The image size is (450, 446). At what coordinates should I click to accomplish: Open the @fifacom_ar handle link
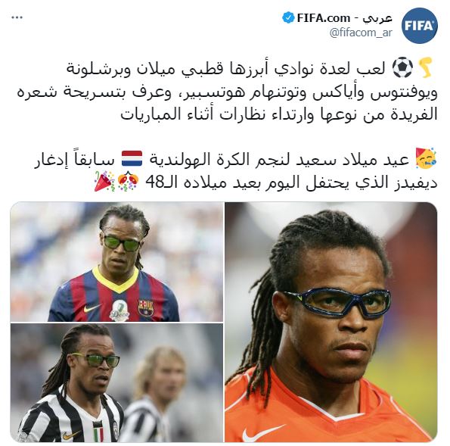(x=361, y=33)
